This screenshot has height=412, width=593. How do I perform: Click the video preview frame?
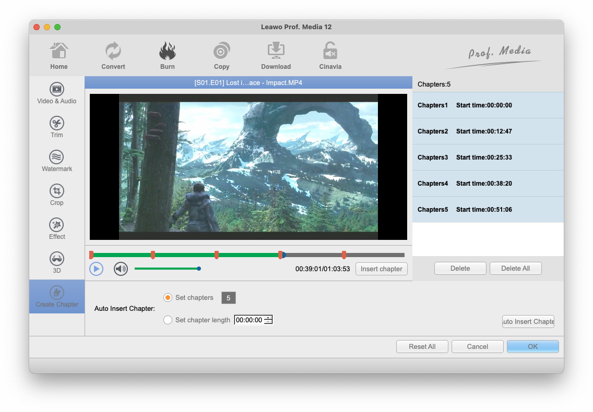[248, 167]
